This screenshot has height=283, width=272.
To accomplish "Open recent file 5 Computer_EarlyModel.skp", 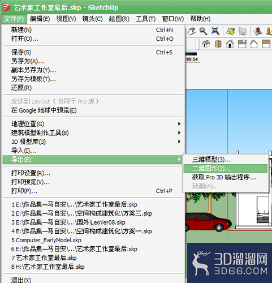I will pos(93,240).
